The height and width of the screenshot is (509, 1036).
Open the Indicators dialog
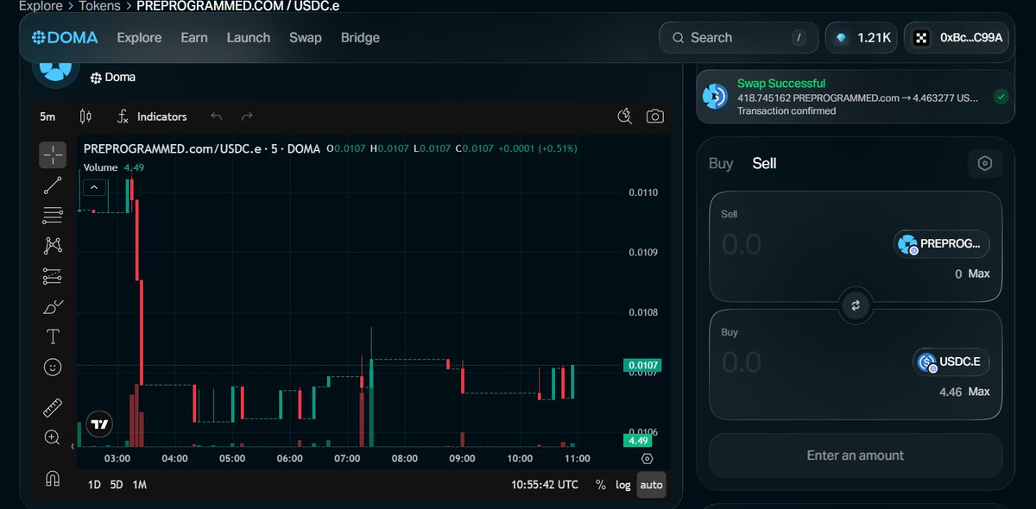click(153, 116)
